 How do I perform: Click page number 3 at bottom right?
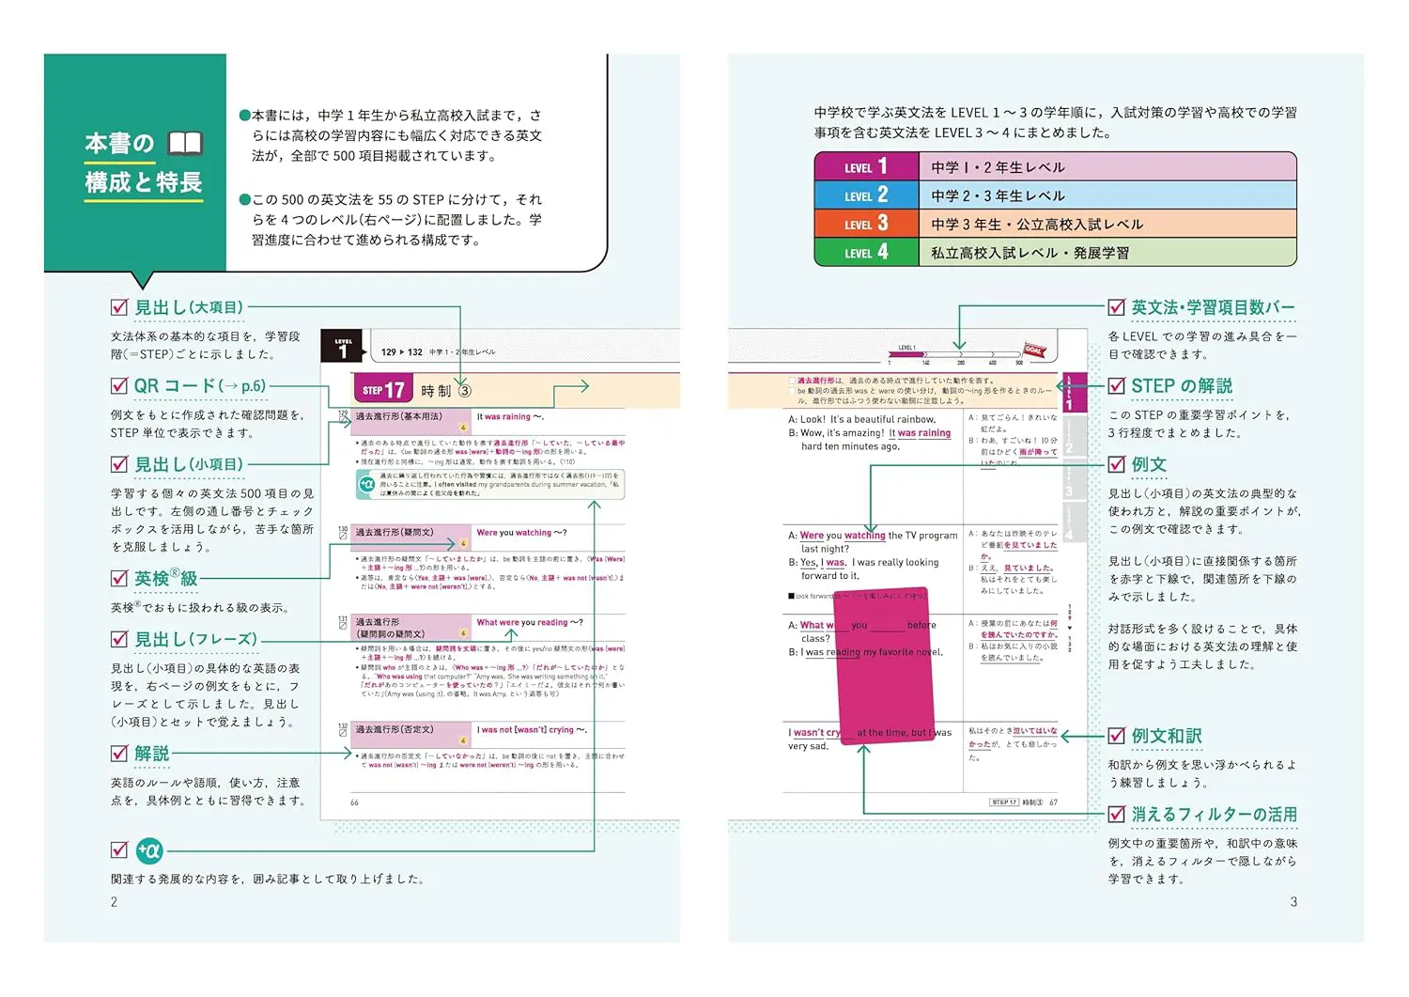tap(1293, 901)
